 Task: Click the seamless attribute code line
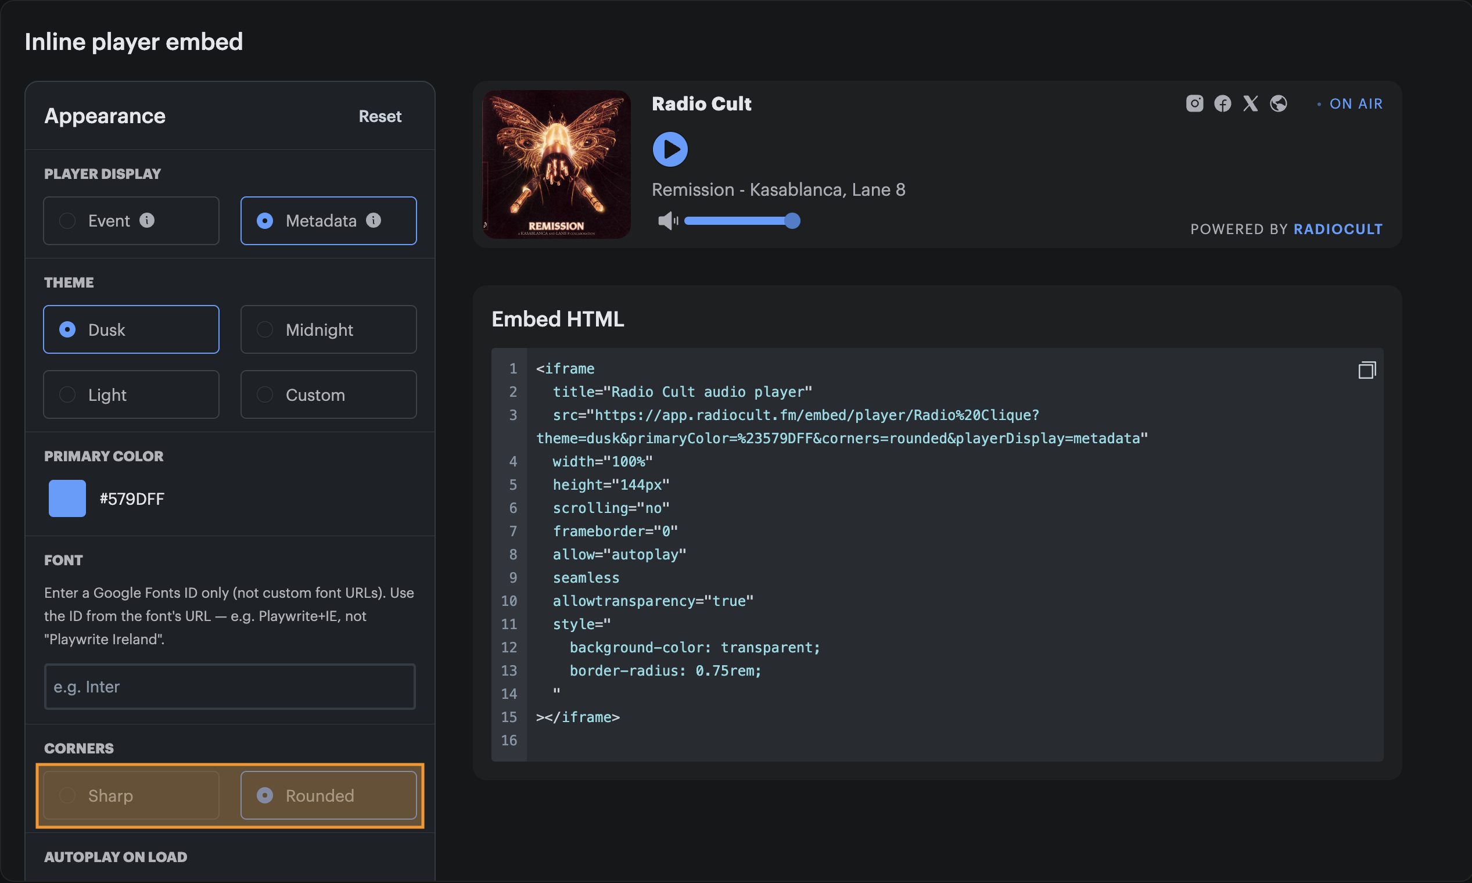tap(586, 577)
